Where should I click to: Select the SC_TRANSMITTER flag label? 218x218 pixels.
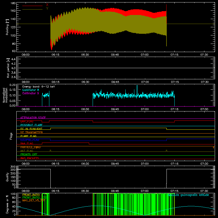tap(32, 132)
